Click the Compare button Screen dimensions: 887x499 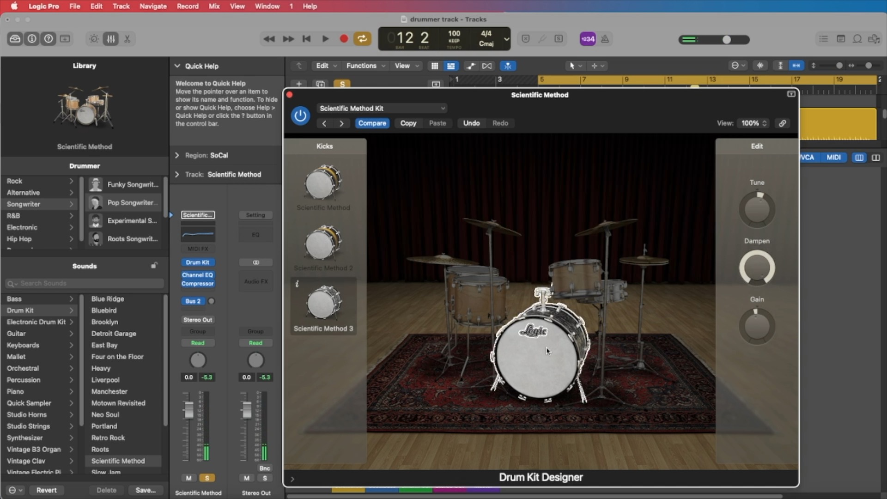pos(372,123)
